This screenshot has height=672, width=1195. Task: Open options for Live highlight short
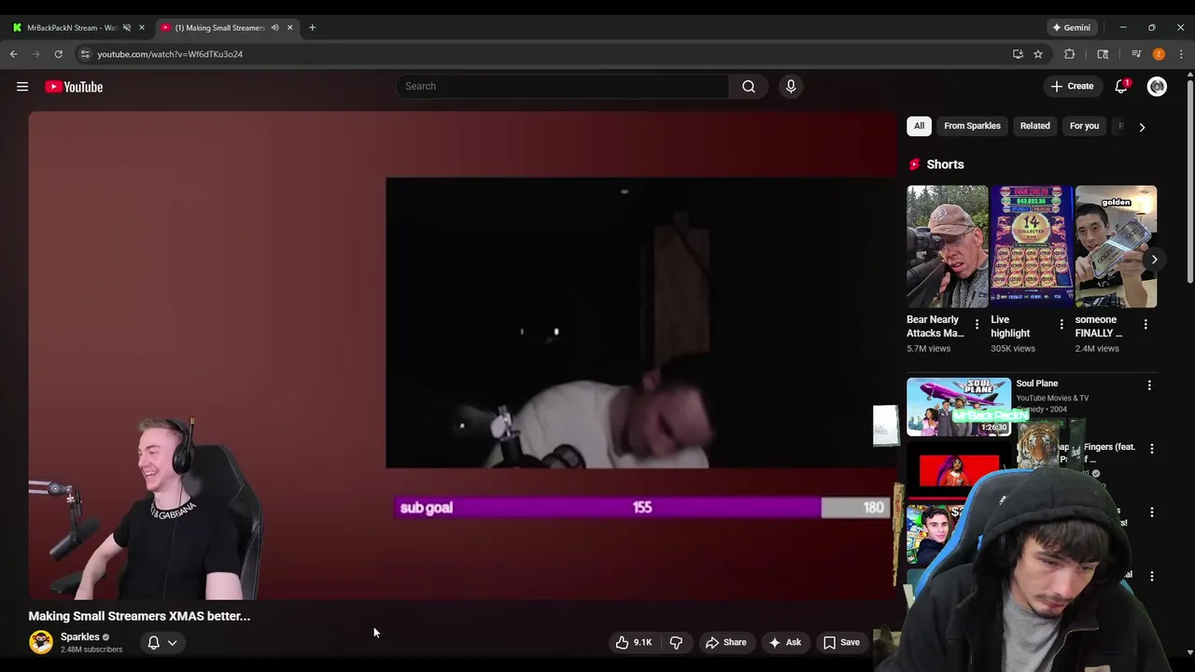tap(1061, 325)
